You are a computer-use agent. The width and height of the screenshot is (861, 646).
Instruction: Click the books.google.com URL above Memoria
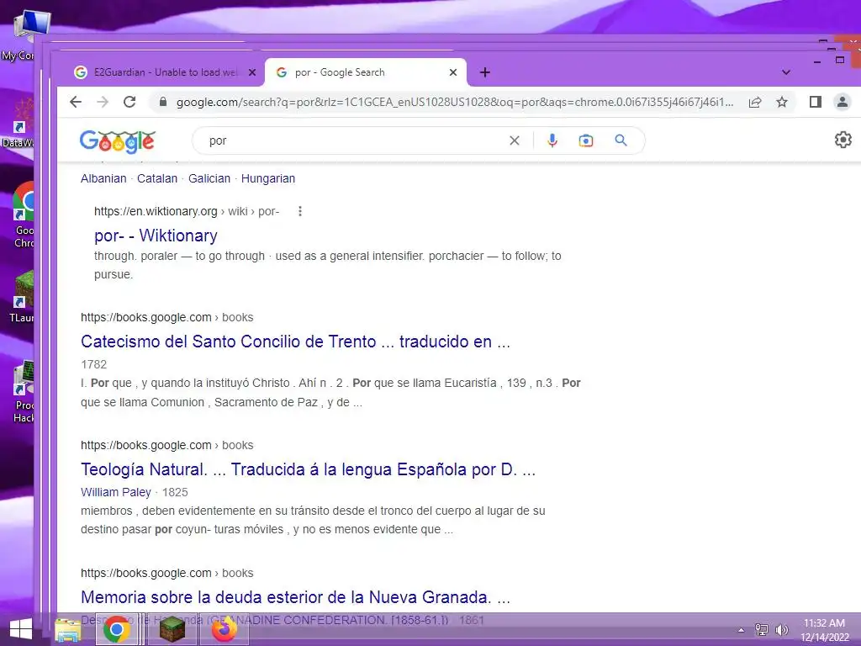pyautogui.click(x=167, y=574)
